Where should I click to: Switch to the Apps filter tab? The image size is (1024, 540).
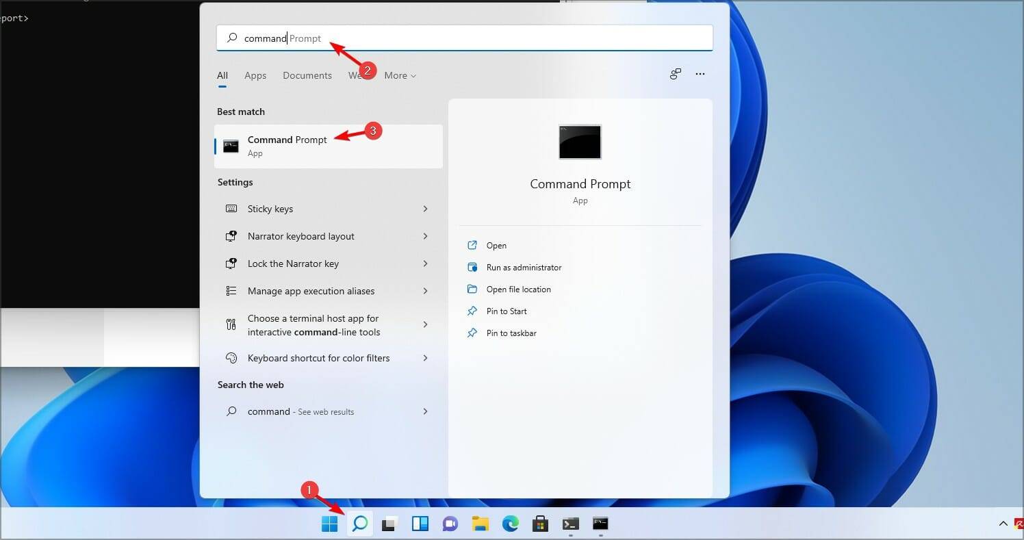click(x=255, y=75)
